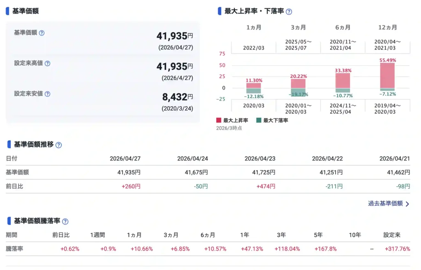The height and width of the screenshot is (270, 421).
Task: Click help icon beside 基準価額 label
Action: [42, 33]
